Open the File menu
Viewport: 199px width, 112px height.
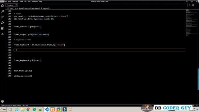click(6, 2)
